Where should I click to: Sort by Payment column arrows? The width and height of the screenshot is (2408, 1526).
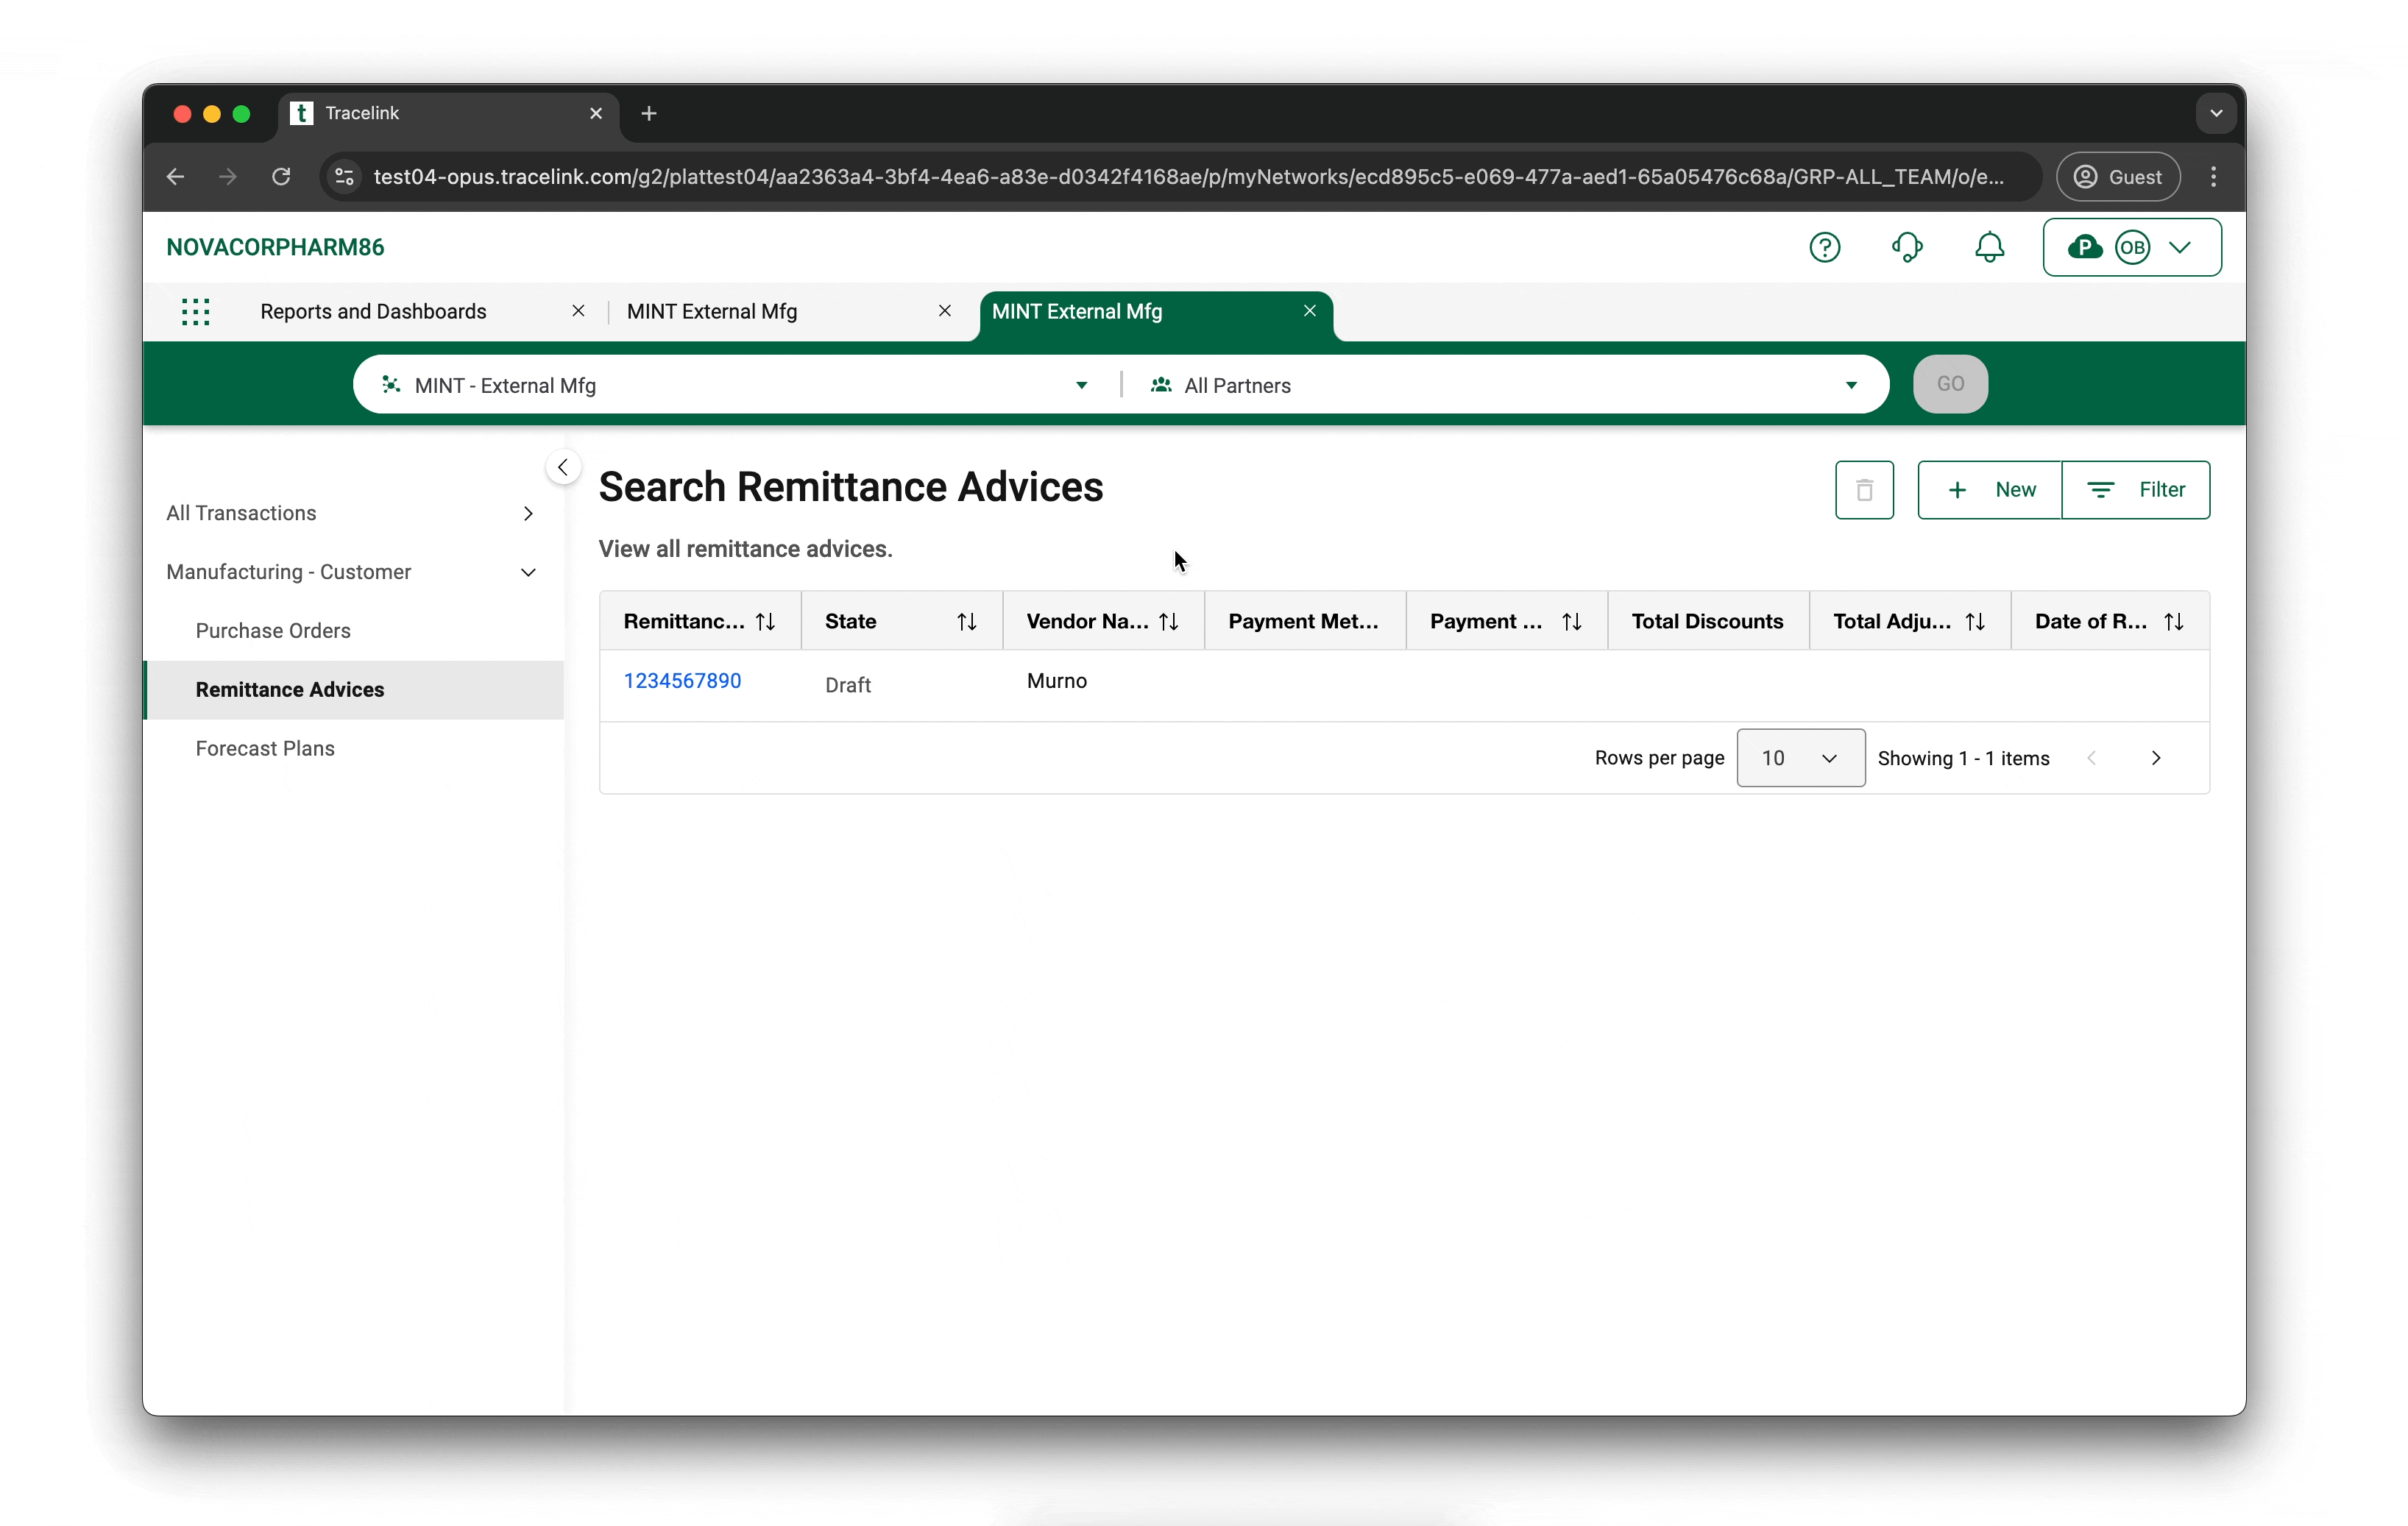(1571, 622)
